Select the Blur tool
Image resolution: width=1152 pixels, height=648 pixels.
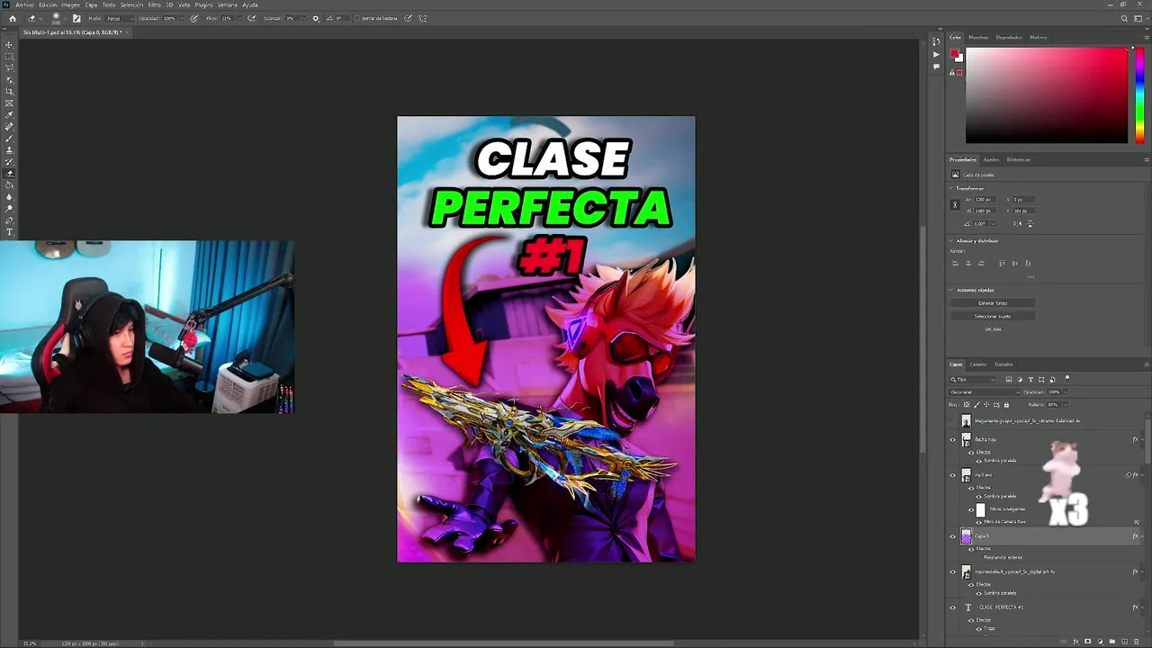[10, 196]
